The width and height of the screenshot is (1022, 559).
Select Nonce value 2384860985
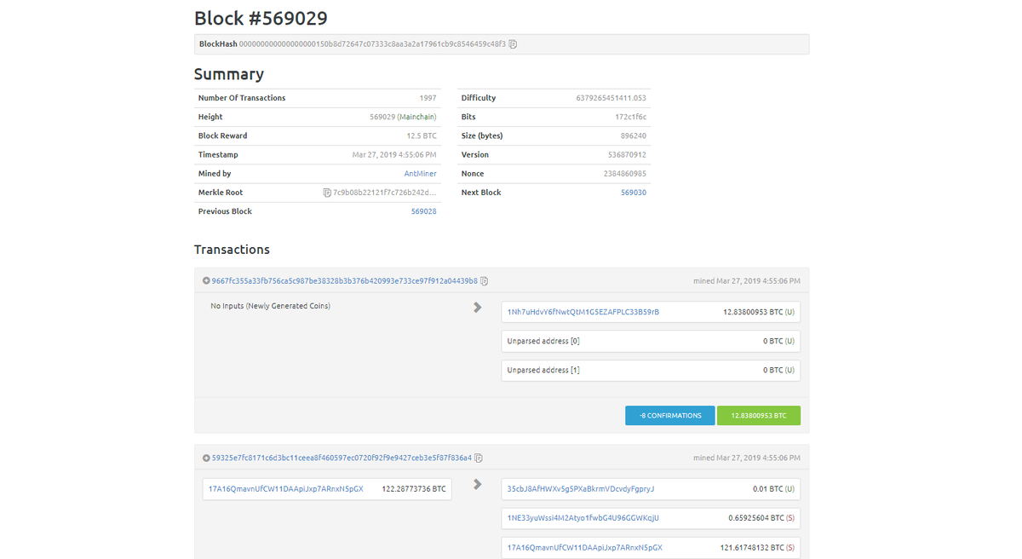coord(625,174)
